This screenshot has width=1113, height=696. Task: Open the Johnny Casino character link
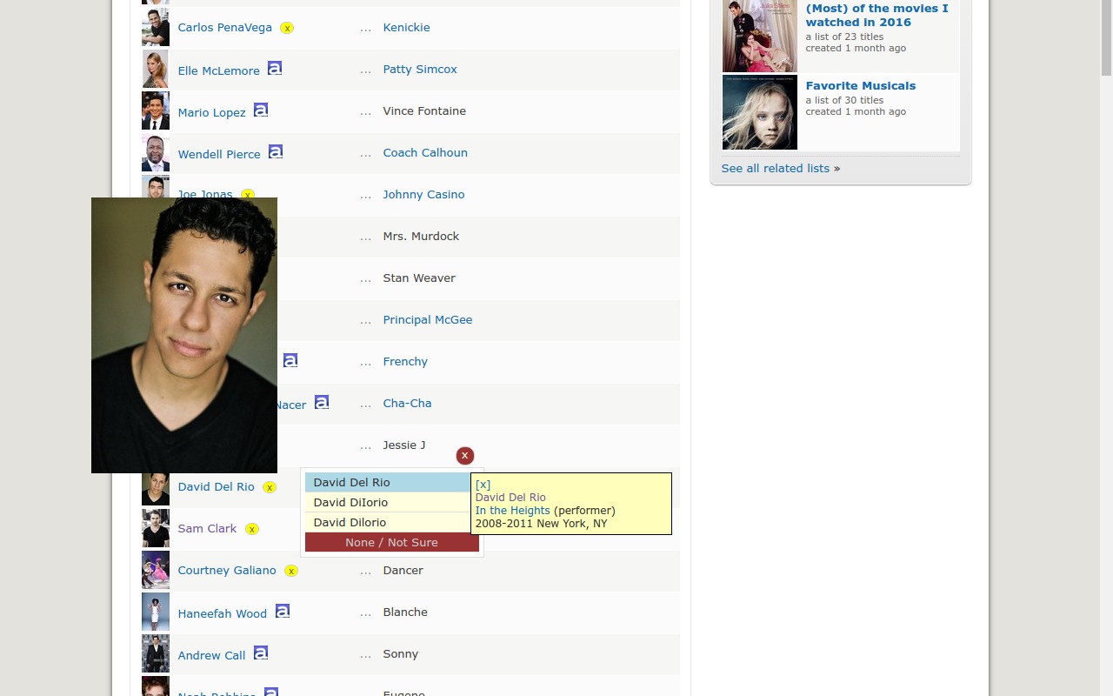[x=424, y=195]
